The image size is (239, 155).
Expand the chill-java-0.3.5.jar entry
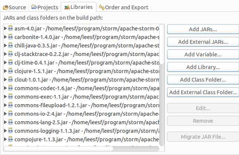pos(5,45)
